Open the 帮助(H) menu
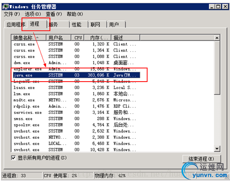This screenshot has height=183, width=230. click(75, 14)
